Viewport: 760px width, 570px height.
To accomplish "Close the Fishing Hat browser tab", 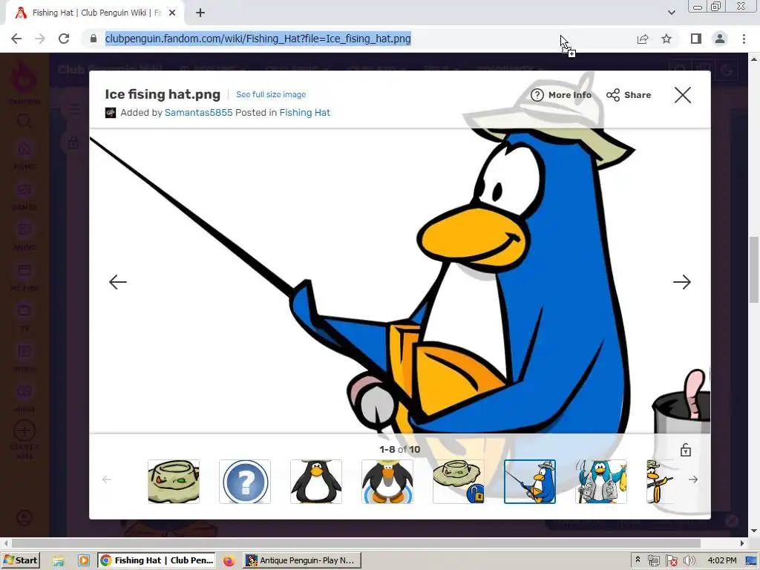I will [x=172, y=13].
